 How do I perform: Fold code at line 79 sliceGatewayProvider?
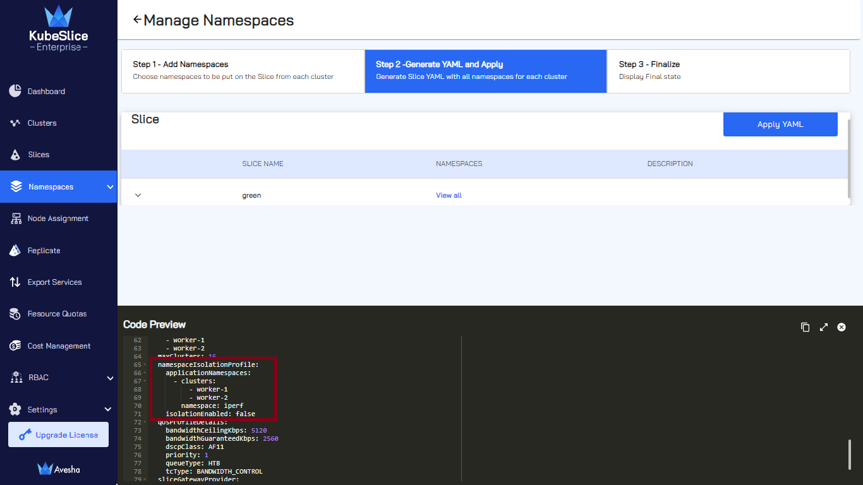[x=145, y=479]
